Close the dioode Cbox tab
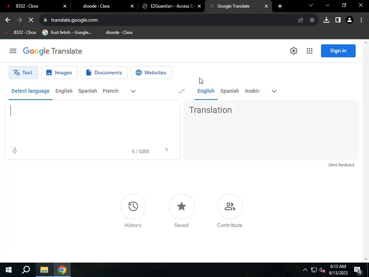Screen dimensions: 369x277 [132, 6]
